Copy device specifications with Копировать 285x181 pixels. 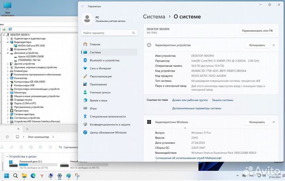tap(257, 45)
